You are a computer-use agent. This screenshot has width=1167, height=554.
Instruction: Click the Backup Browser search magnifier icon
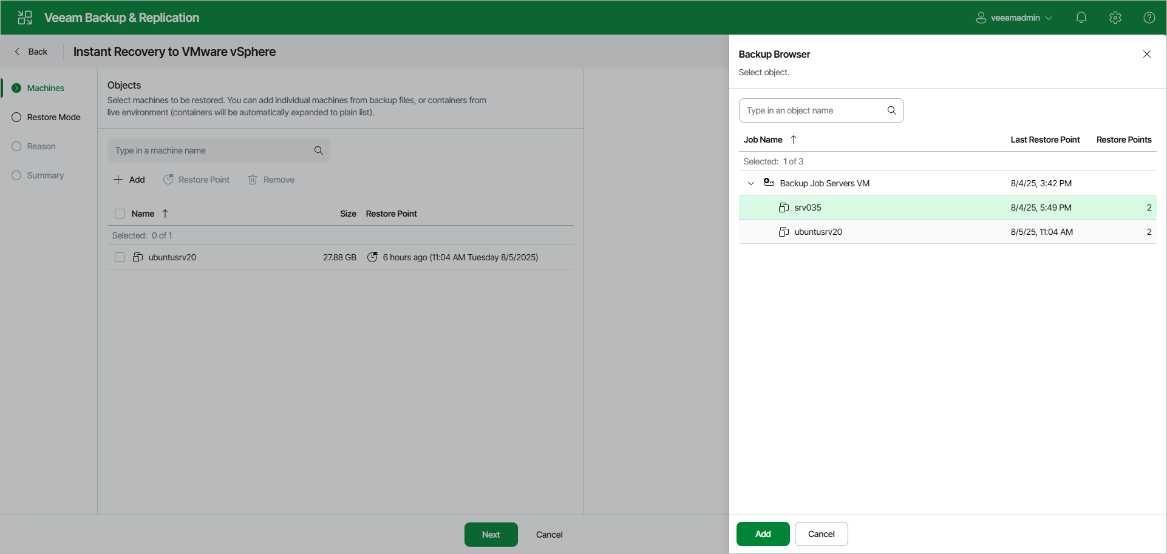[892, 110]
